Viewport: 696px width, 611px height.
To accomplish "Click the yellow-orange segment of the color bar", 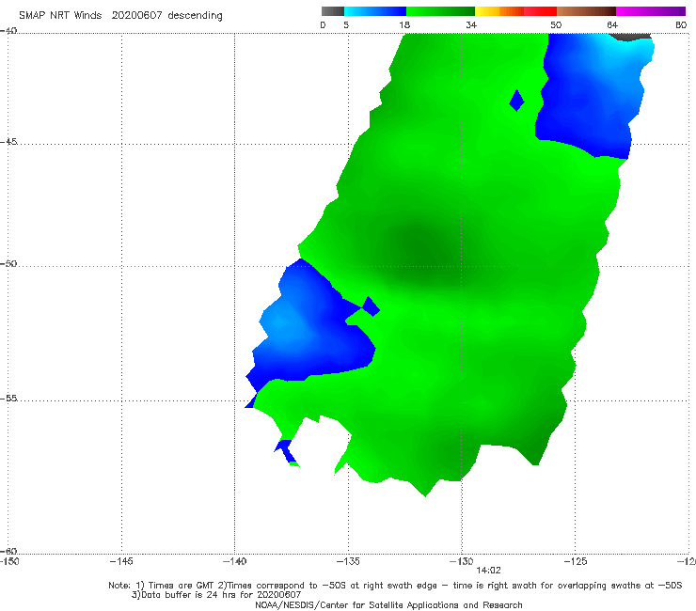I will point(499,11).
